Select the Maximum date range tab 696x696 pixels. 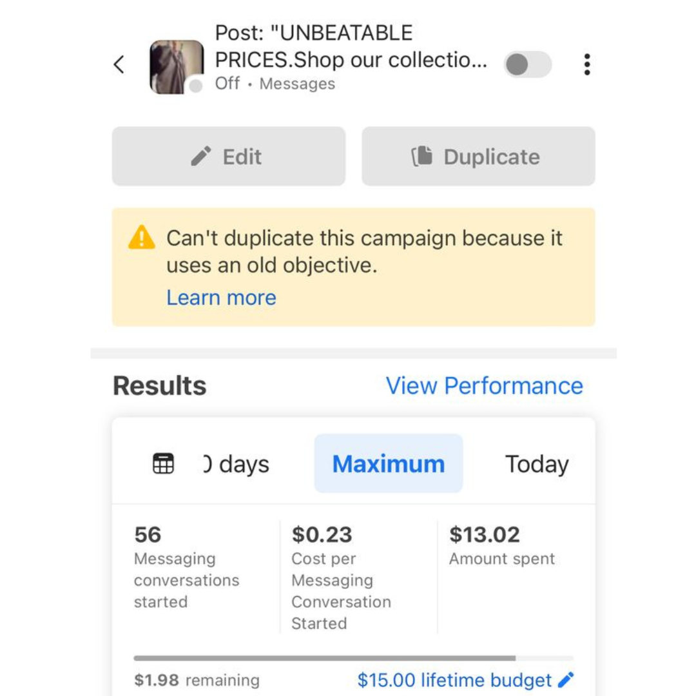388,463
